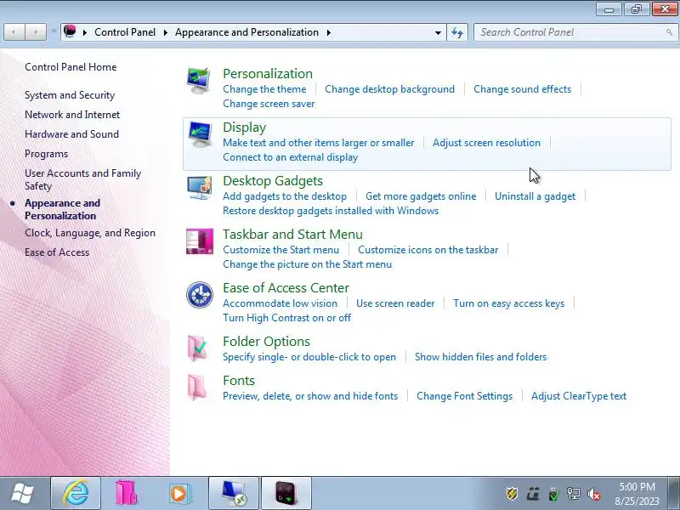Open System and Security category
The image size is (680, 510).
pyautogui.click(x=70, y=95)
